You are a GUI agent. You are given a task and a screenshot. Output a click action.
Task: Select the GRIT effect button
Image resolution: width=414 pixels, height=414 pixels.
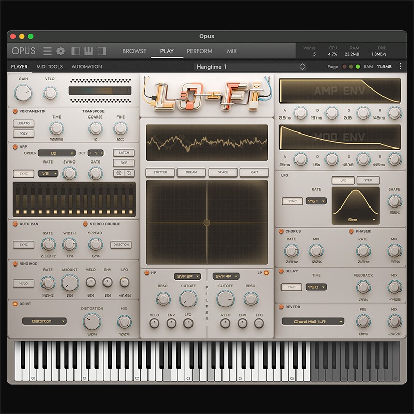coord(254,172)
